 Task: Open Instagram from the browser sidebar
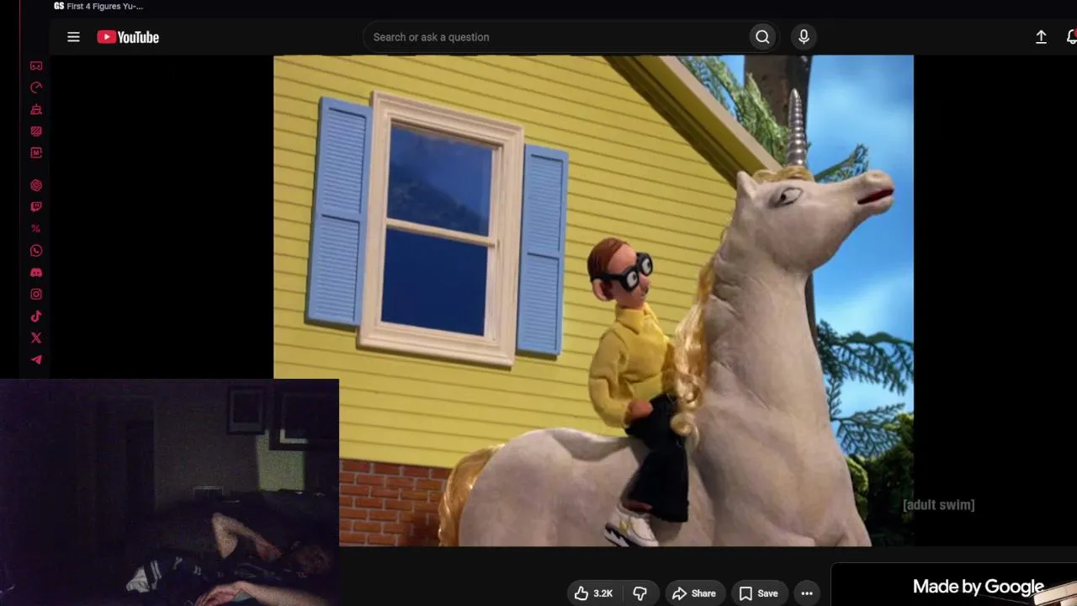point(36,295)
